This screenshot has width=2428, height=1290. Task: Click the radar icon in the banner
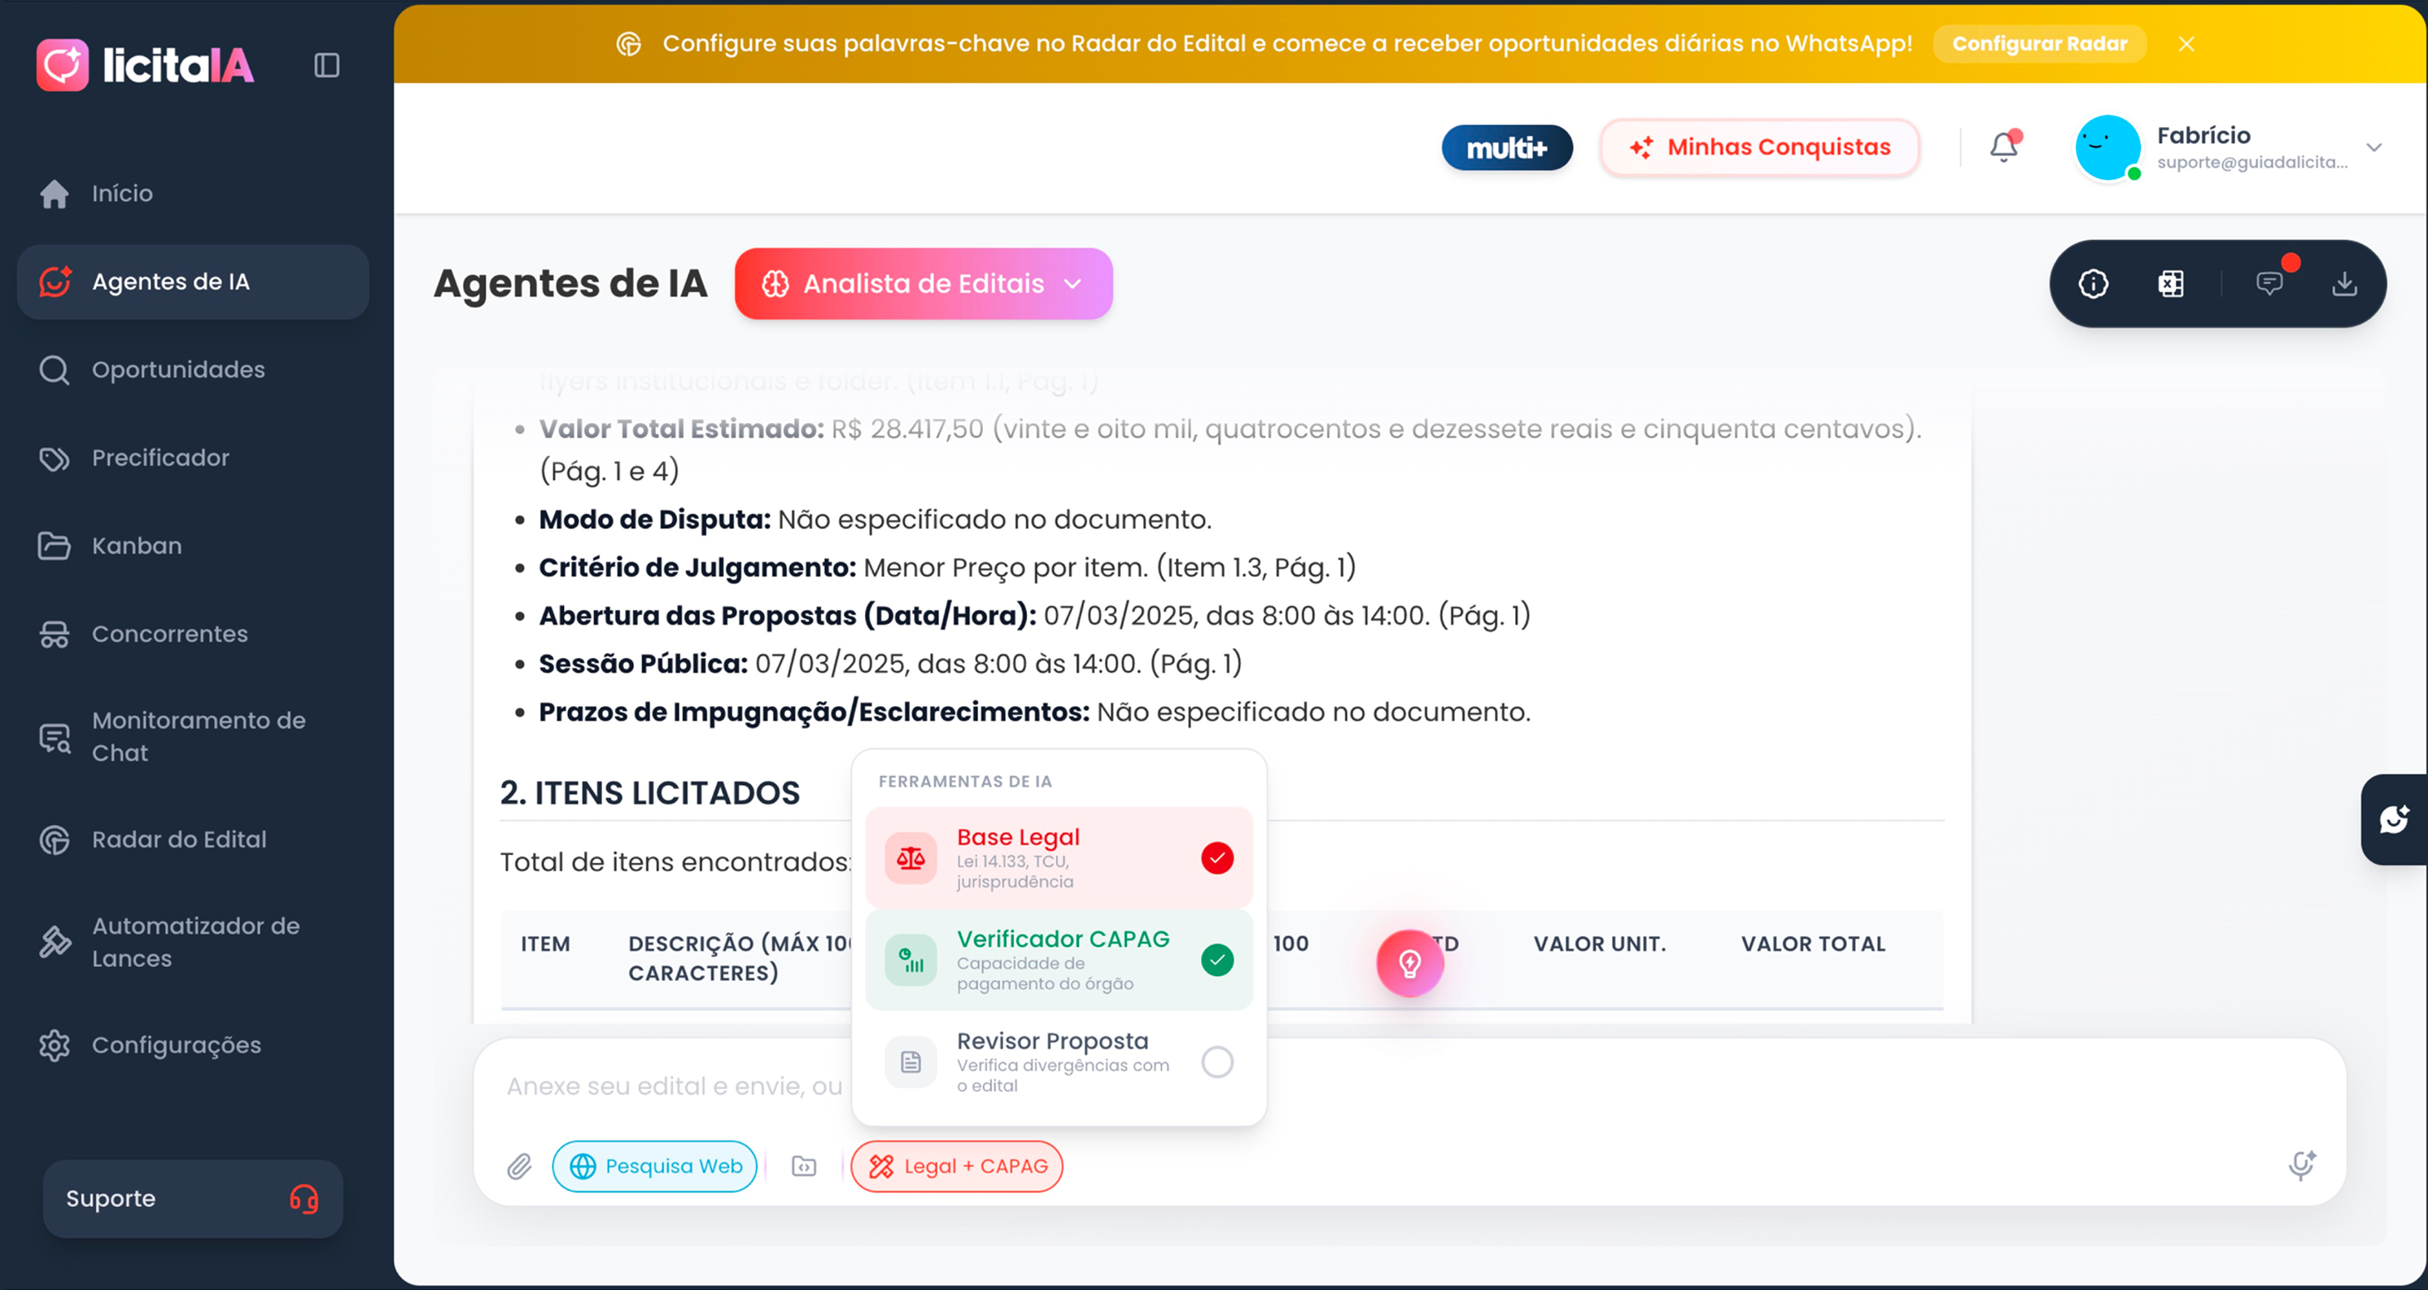tap(627, 44)
